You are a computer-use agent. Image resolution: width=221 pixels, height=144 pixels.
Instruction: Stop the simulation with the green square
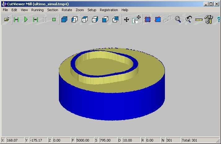tap(54, 20)
